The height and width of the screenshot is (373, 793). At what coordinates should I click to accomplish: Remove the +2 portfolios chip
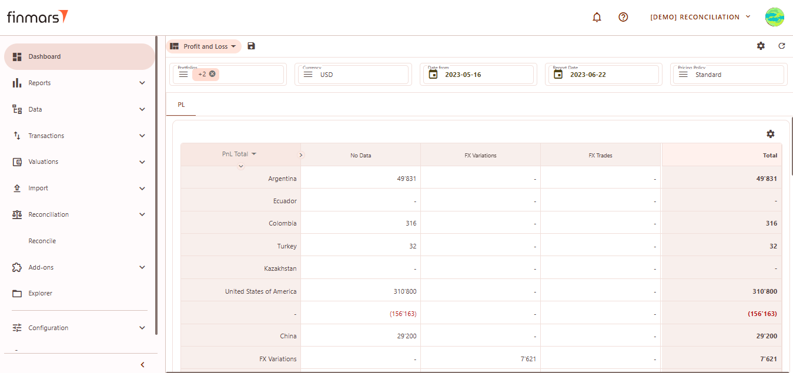pos(212,74)
